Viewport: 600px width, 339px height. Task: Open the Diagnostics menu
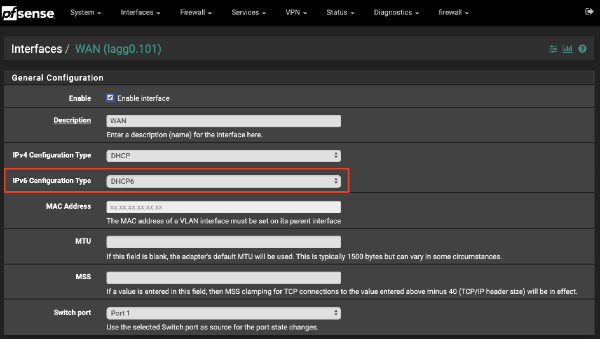point(396,12)
